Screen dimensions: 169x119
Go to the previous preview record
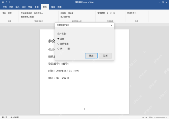(x=108, y=13)
